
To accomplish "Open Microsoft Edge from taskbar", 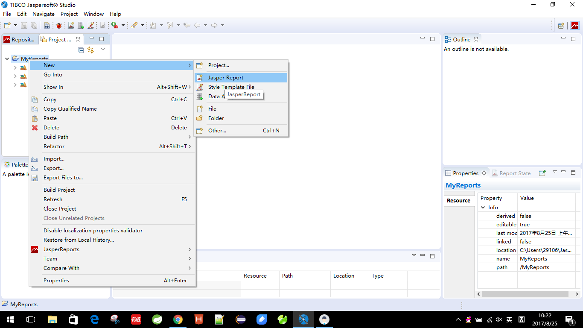I will tap(94, 319).
